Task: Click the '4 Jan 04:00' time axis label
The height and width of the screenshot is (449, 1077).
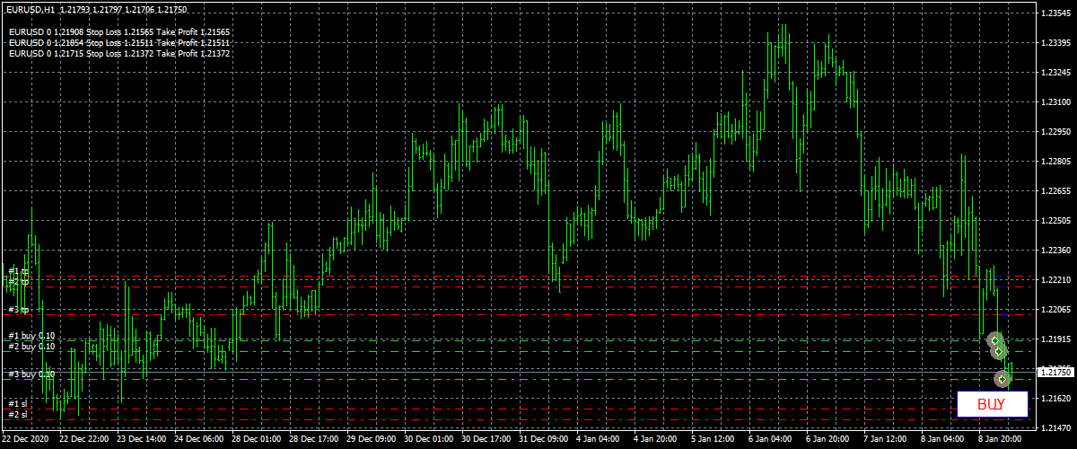Action: (x=600, y=440)
